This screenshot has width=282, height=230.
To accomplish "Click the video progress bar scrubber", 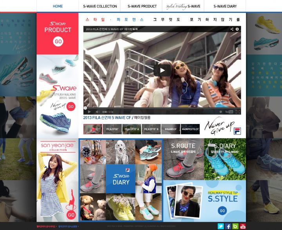I will click(85, 108).
